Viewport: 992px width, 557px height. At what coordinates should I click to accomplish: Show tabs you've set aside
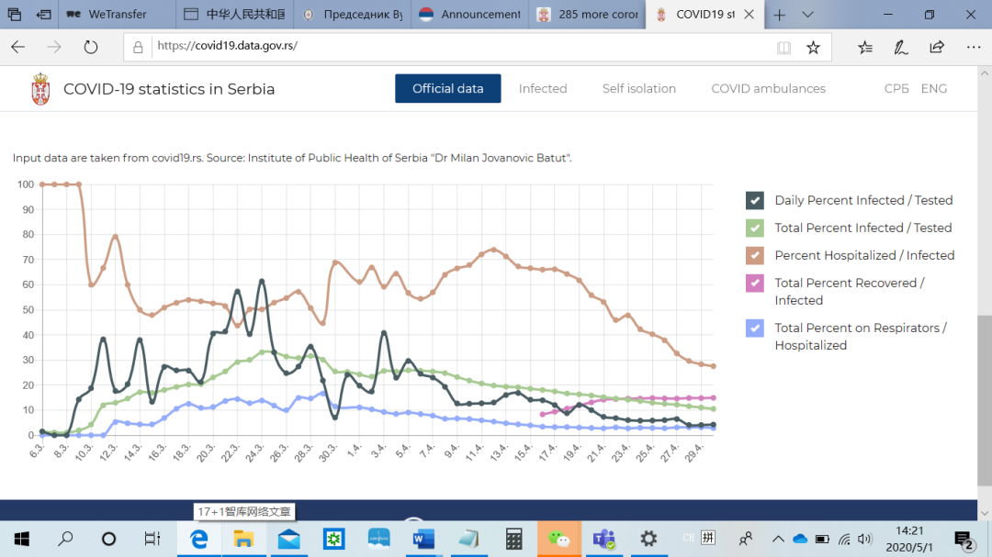click(x=15, y=14)
